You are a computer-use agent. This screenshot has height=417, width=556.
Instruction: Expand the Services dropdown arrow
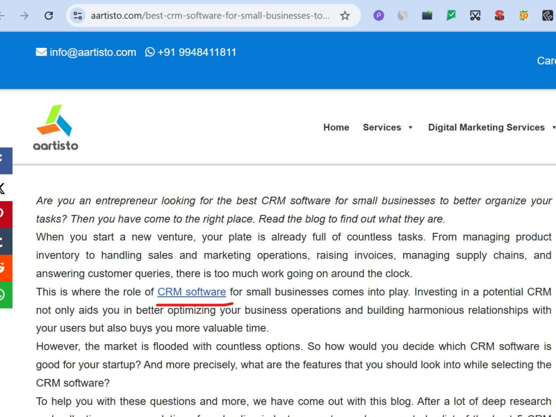coord(411,127)
